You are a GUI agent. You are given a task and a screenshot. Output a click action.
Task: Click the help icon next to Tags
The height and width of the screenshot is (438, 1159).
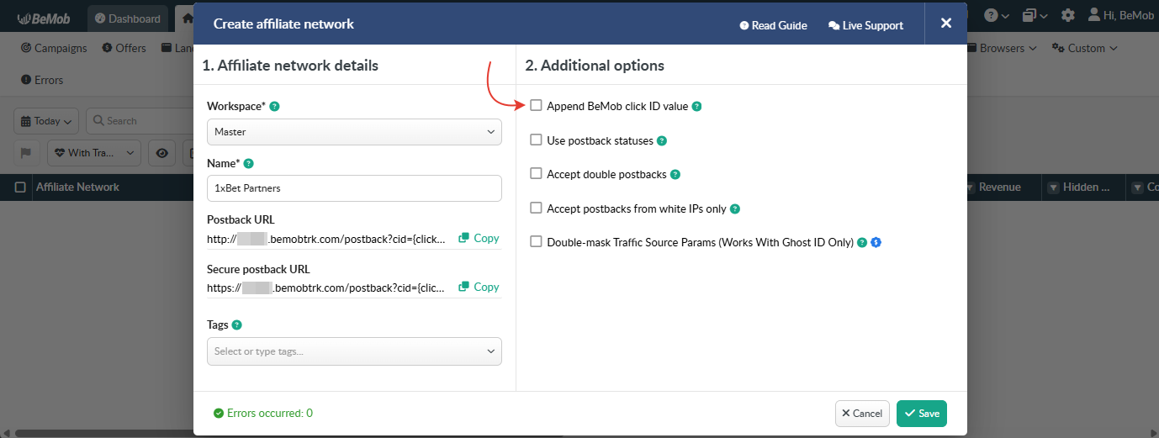[237, 325]
